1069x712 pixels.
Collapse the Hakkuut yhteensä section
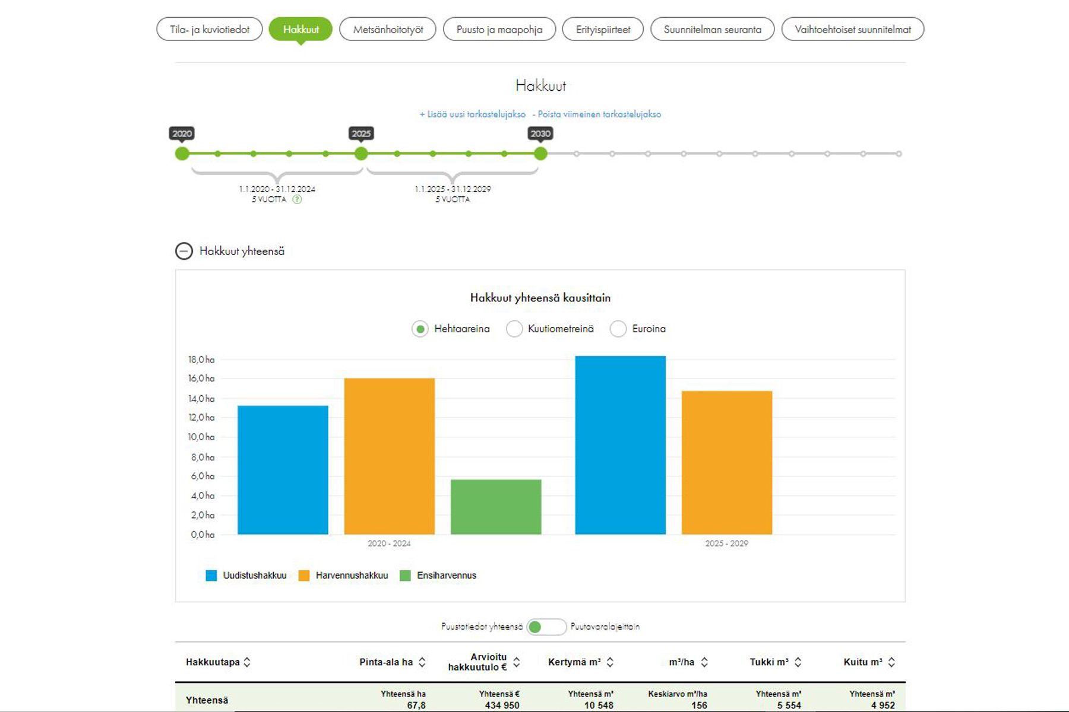point(184,251)
